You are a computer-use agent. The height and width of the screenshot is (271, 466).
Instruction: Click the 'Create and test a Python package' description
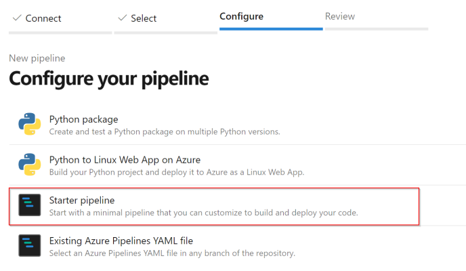coord(165,131)
